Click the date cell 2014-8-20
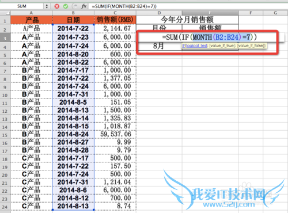The image size is (288, 213). tap(73, 55)
